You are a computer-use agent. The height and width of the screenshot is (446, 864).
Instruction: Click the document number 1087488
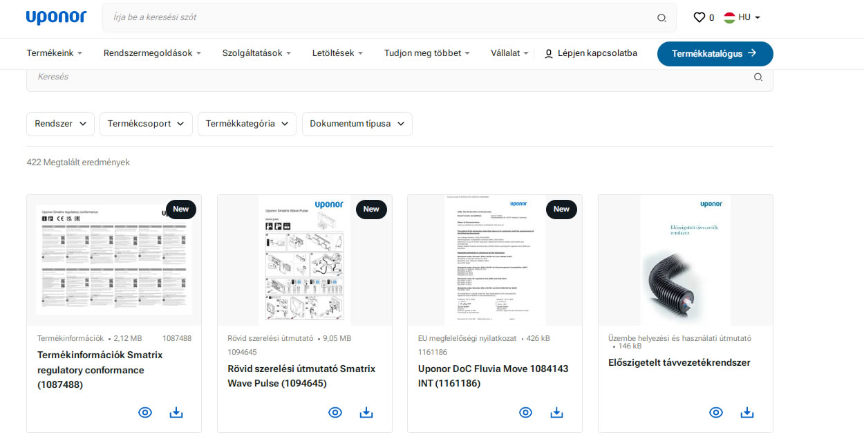pos(177,338)
